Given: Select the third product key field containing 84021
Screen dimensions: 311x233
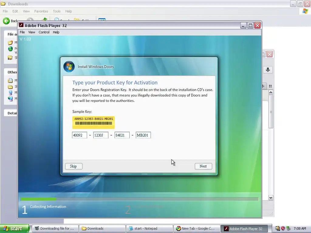Looking at the screenshot, I should point(122,135).
